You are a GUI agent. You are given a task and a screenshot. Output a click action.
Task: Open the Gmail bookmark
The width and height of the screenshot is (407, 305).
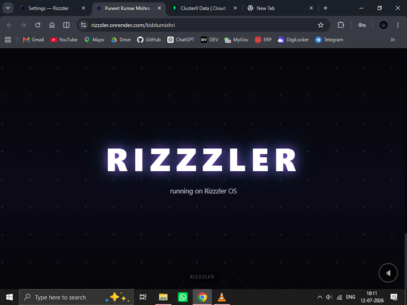[33, 40]
